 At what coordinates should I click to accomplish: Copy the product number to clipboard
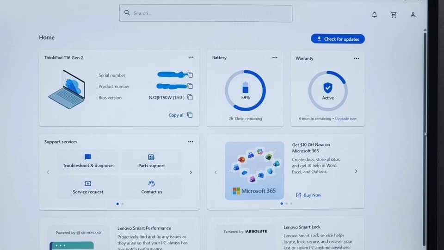click(190, 86)
